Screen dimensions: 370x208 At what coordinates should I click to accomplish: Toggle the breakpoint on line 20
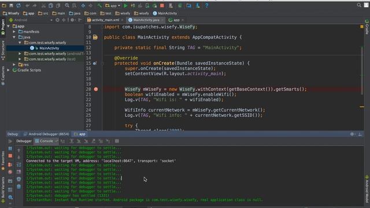point(96,89)
